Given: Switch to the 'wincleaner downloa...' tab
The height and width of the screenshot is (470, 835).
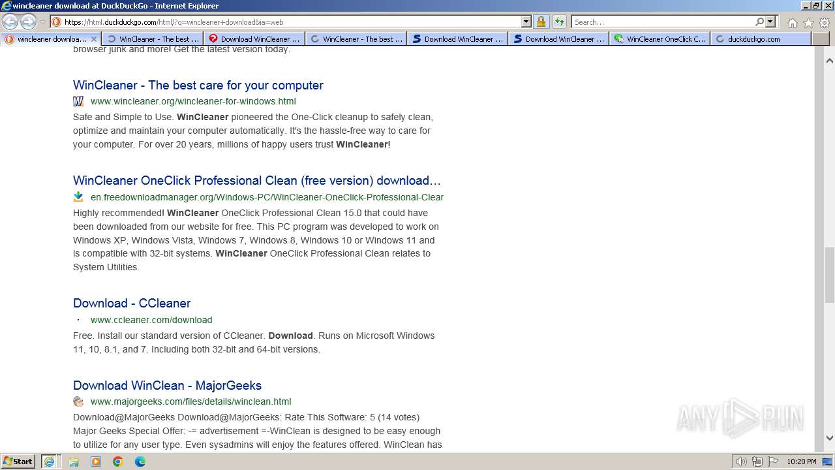Looking at the screenshot, I should tap(51, 39).
